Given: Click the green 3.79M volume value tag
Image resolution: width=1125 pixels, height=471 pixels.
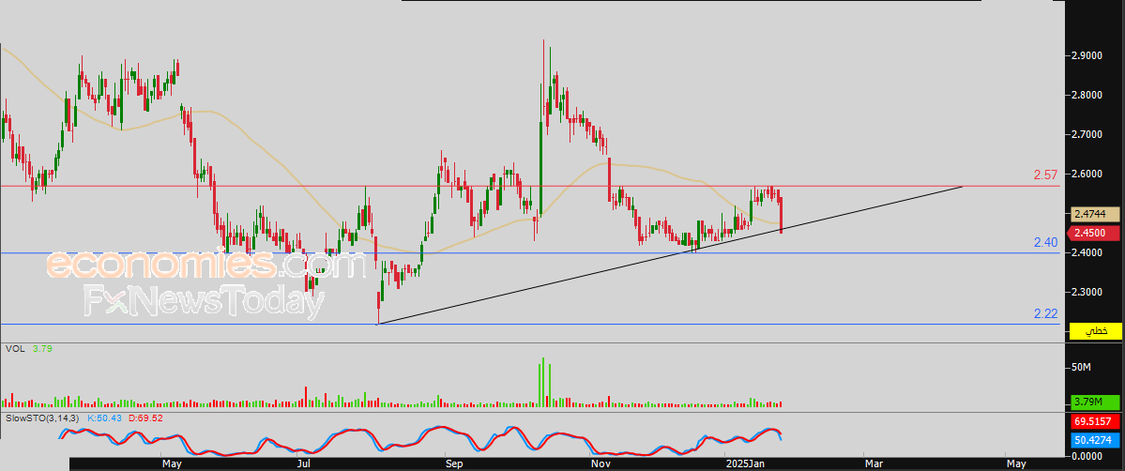Looking at the screenshot, I should click(x=1095, y=402).
